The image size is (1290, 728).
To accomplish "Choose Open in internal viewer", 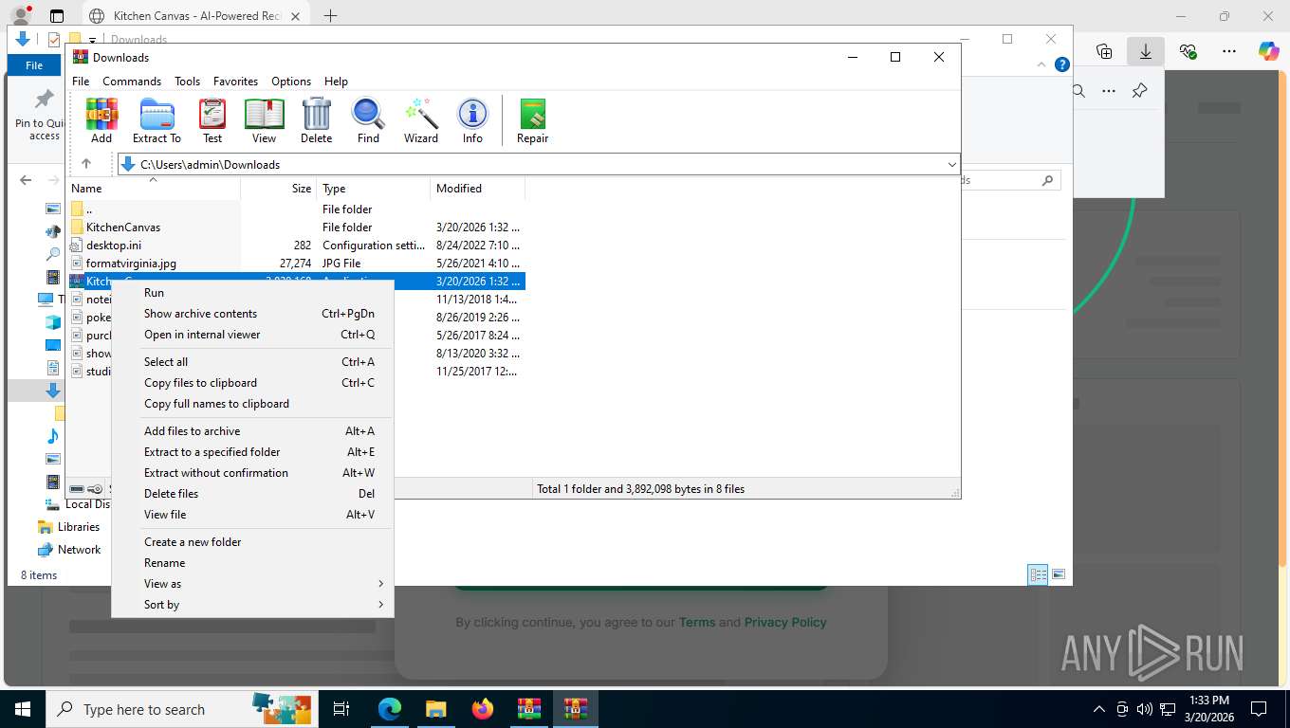I will (x=252, y=335).
